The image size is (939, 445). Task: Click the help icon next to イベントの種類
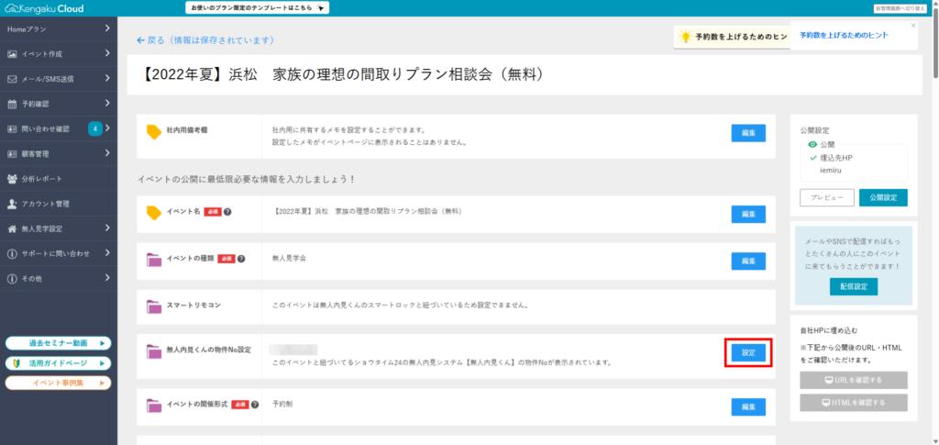(241, 259)
